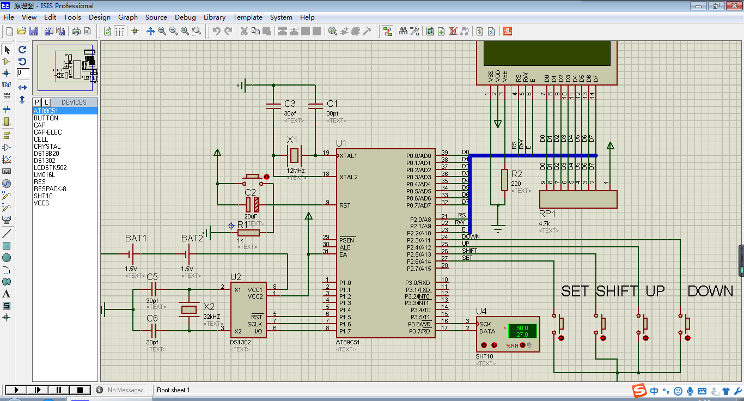Select the device pins mode
This screenshot has height=401, width=744.
click(7, 147)
